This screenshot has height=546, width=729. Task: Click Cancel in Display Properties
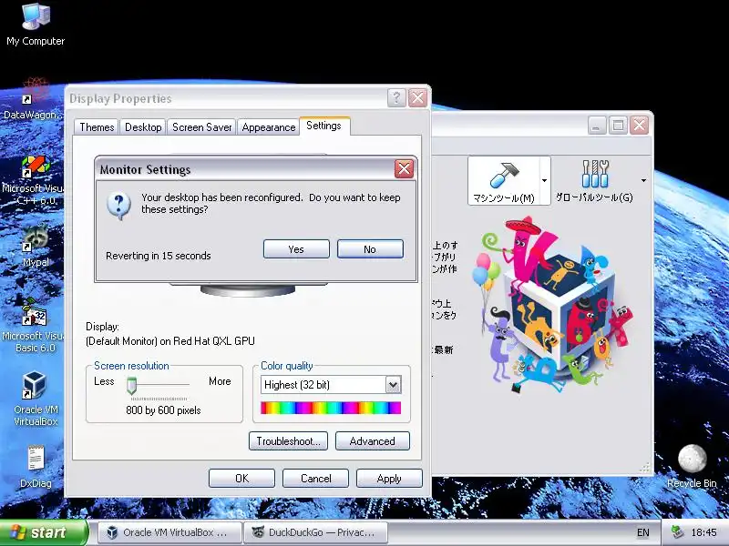(x=315, y=479)
